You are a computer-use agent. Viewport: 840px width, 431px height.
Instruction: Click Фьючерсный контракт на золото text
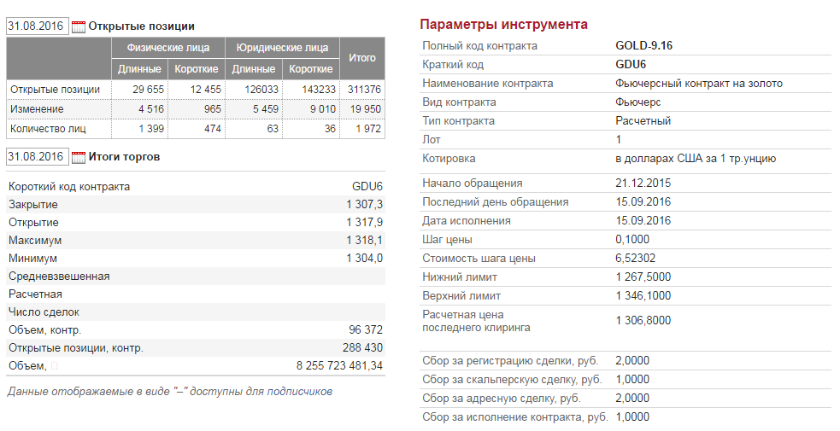click(x=699, y=84)
